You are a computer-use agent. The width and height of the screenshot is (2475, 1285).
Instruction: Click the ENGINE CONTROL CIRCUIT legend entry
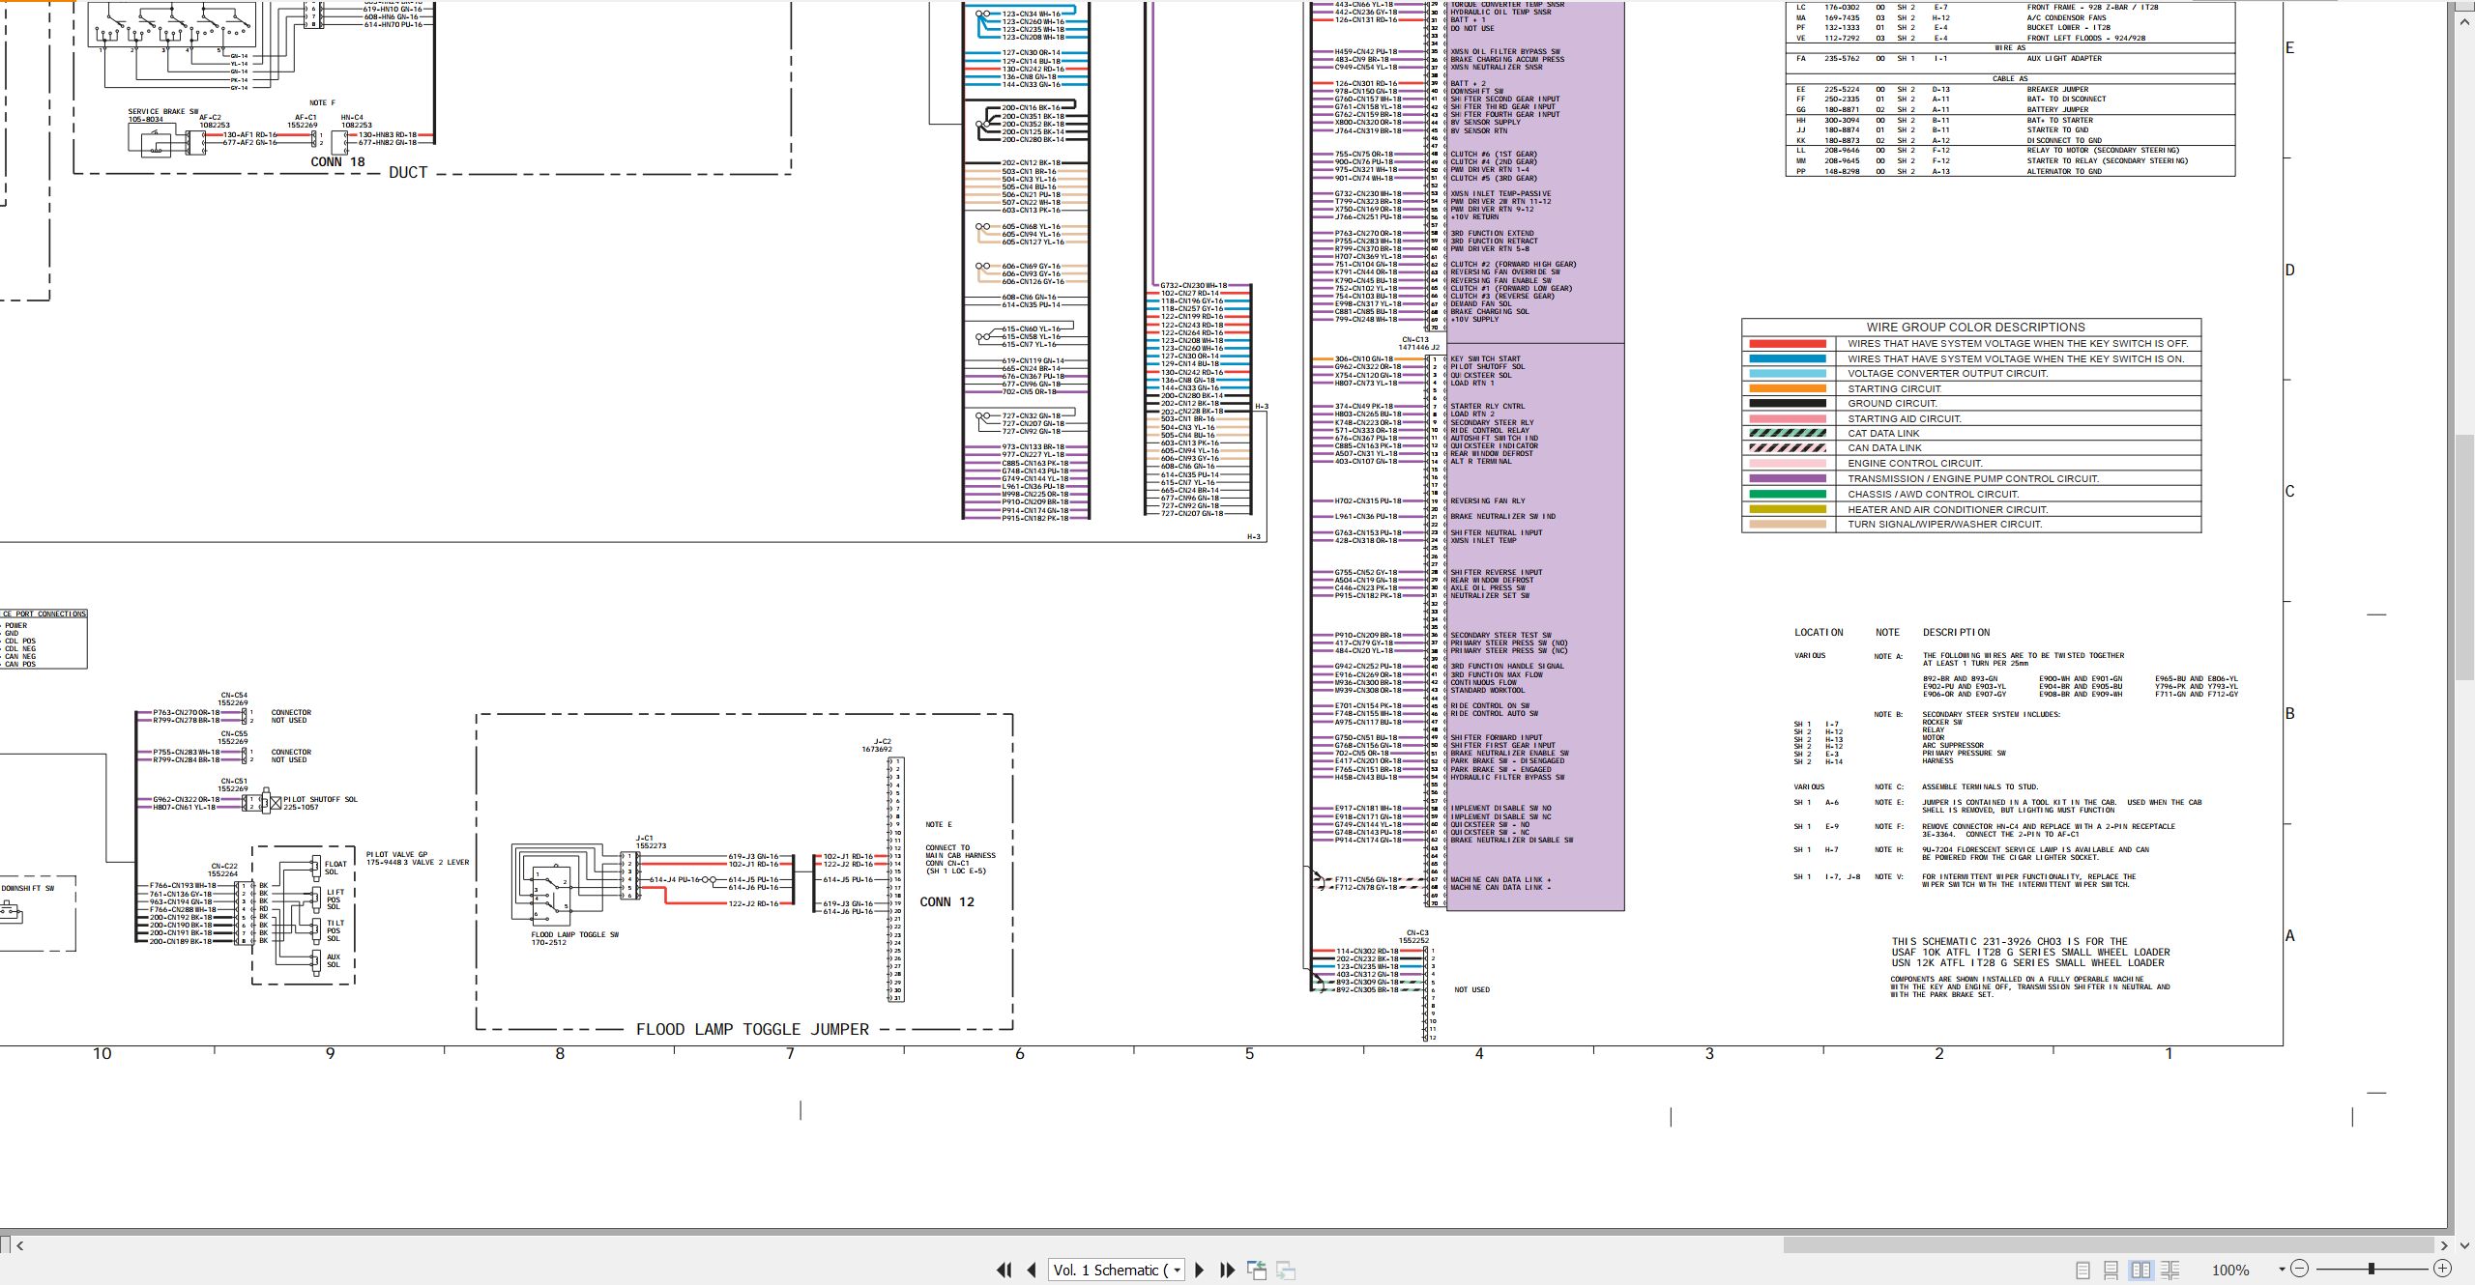click(x=1915, y=464)
